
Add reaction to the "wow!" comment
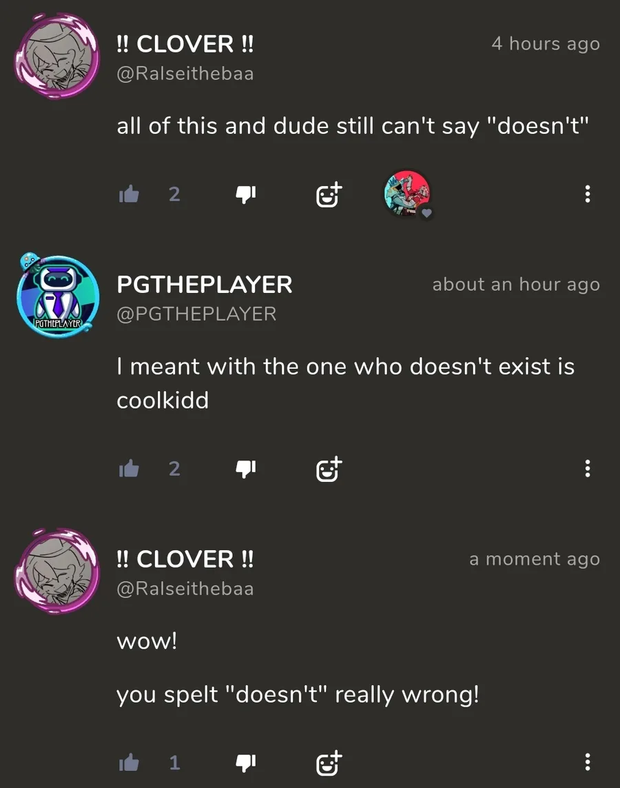[x=329, y=764]
